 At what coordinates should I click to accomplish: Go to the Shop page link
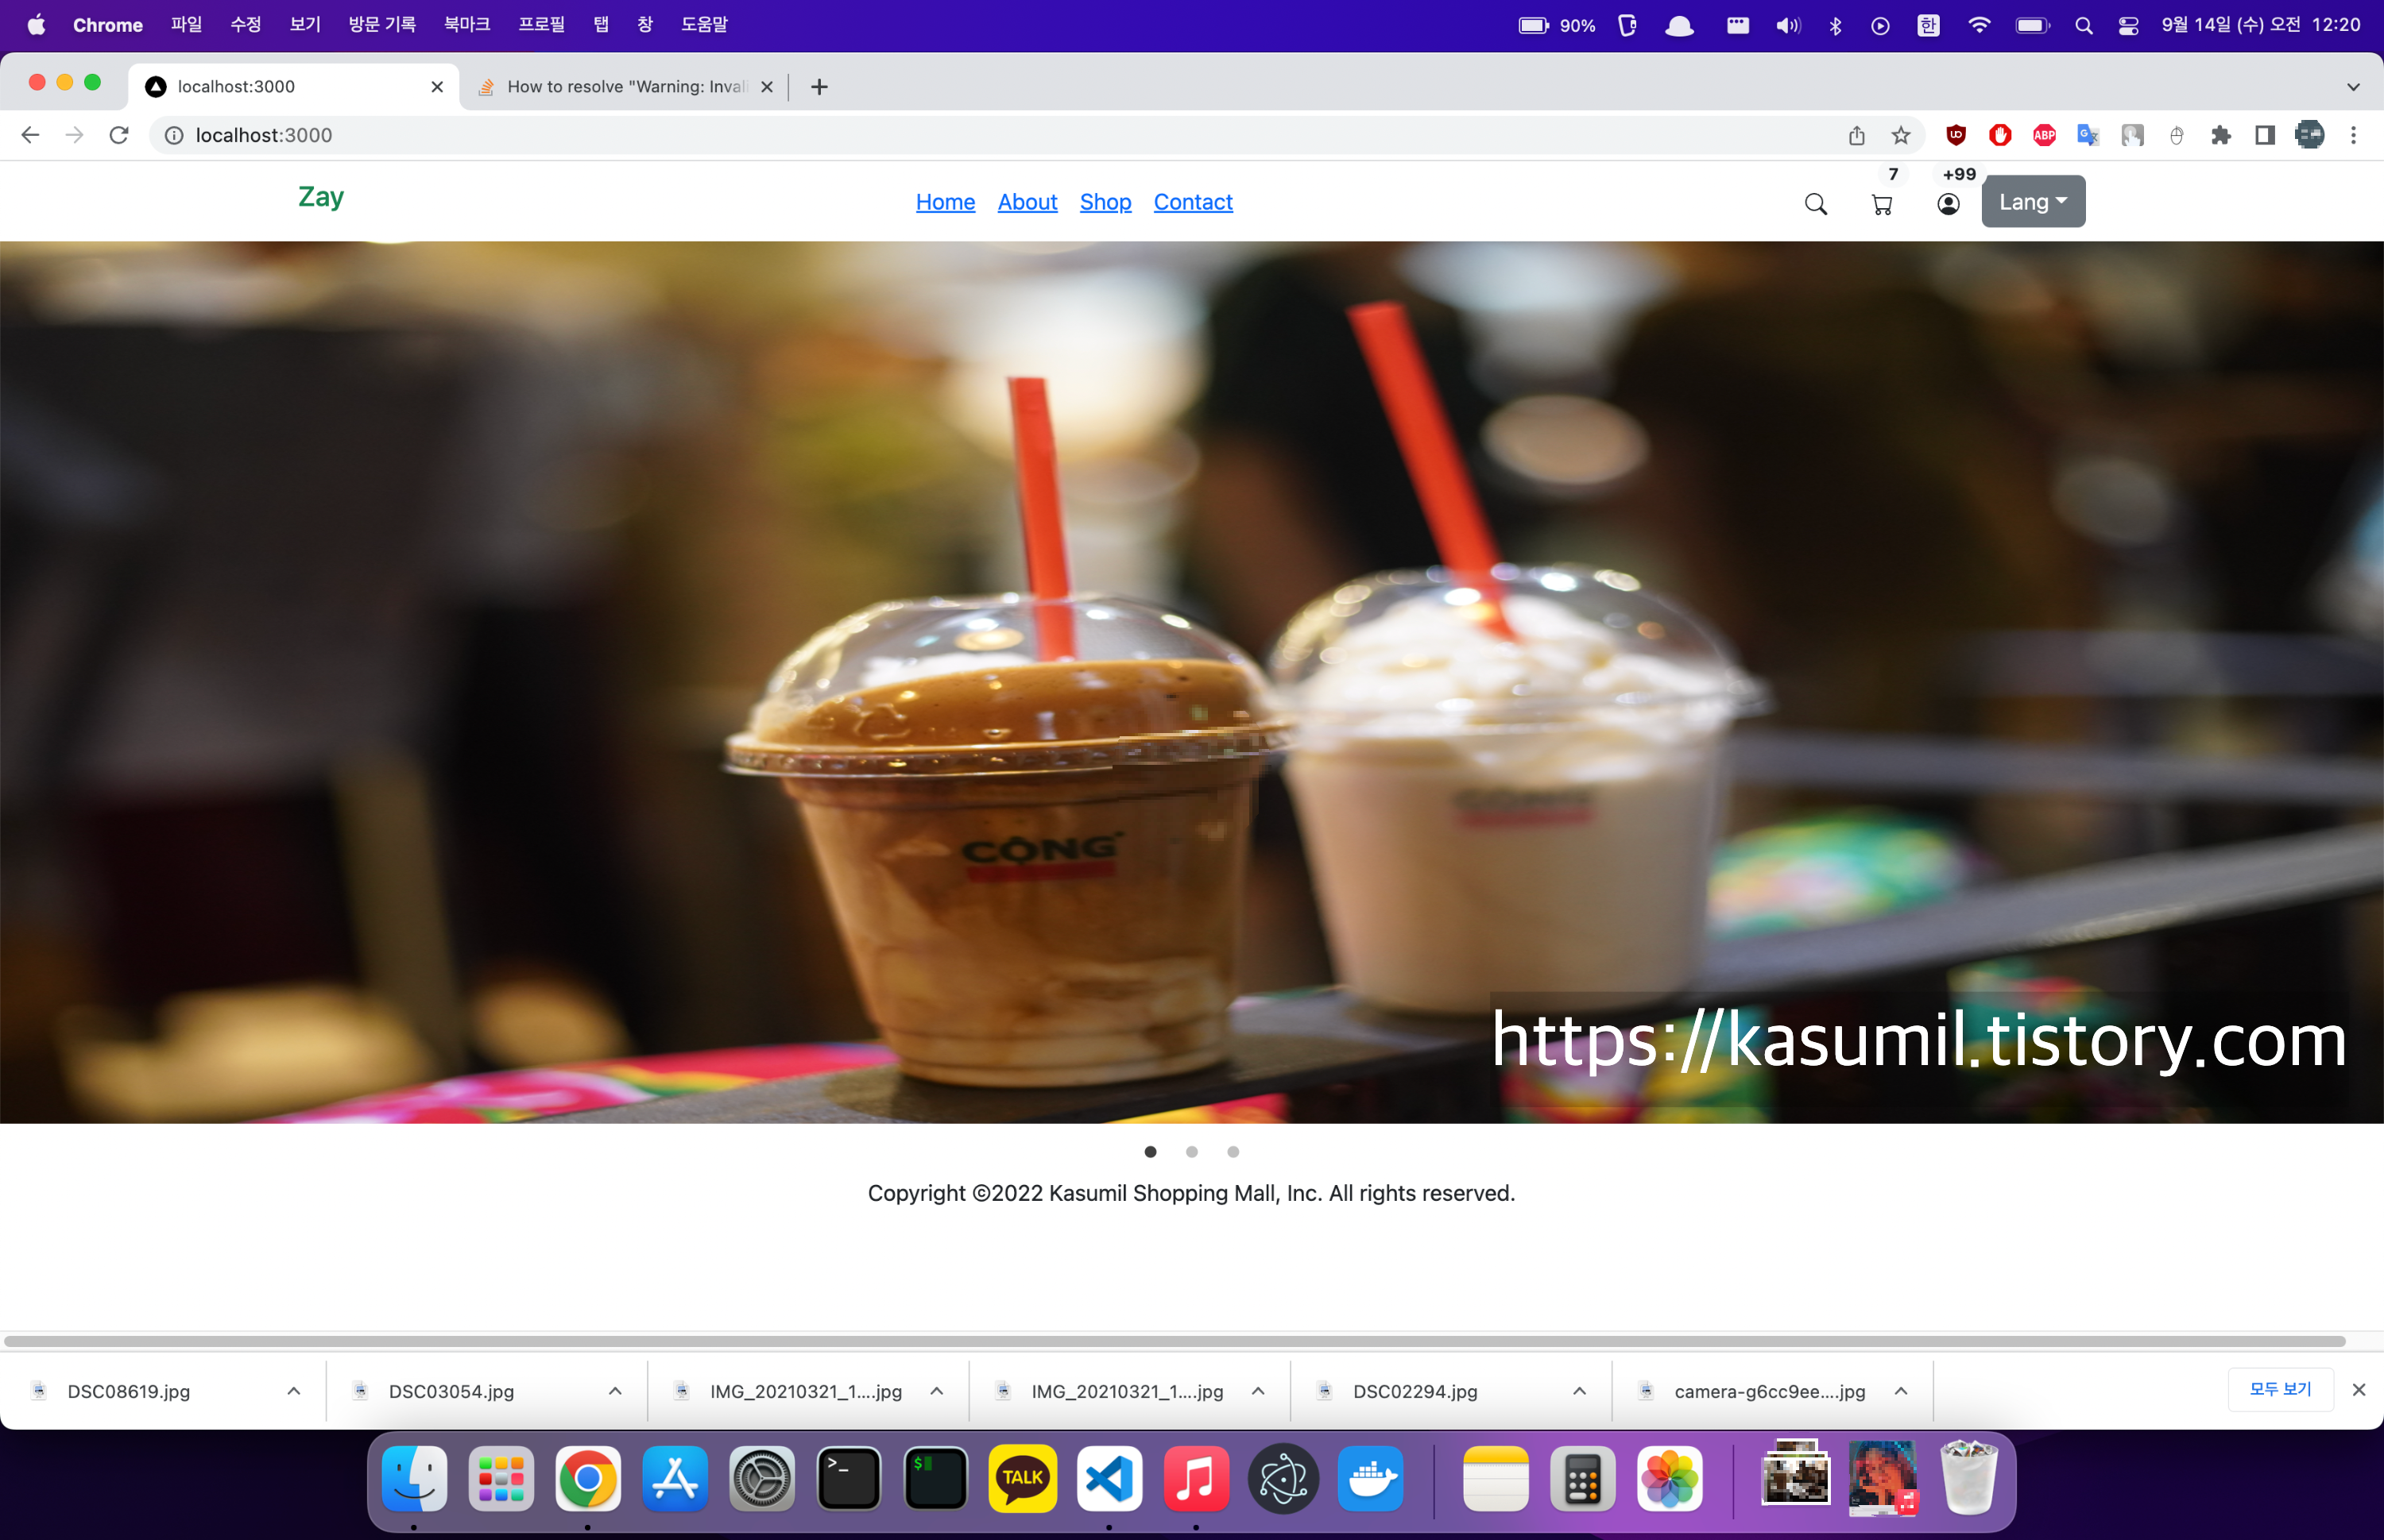pyautogui.click(x=1105, y=202)
